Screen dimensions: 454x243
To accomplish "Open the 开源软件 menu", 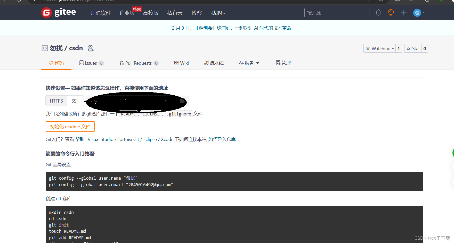I will tap(100, 13).
